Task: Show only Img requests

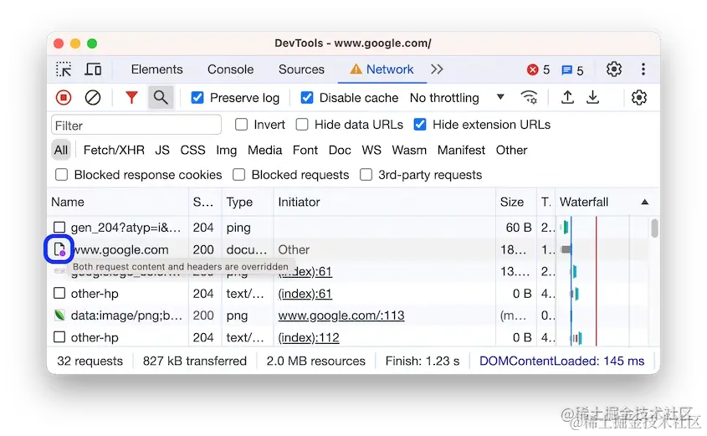Action: point(227,150)
